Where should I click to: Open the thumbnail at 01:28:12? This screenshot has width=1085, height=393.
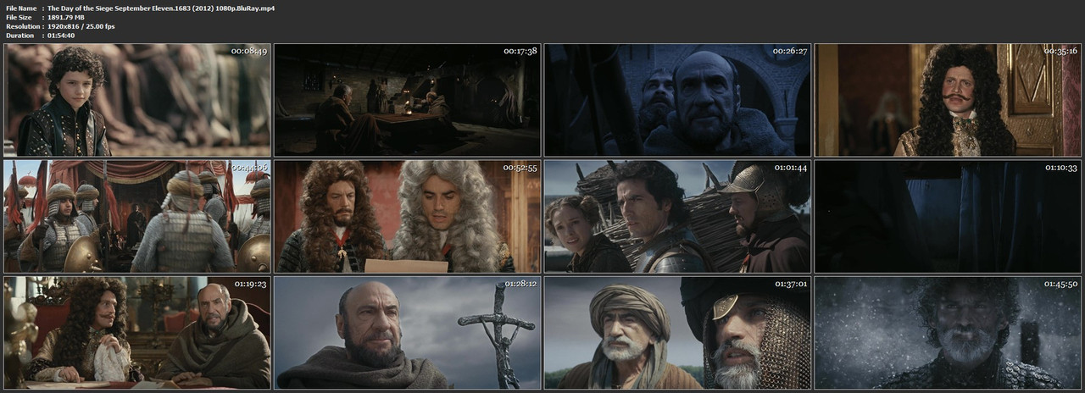pyautogui.click(x=407, y=332)
